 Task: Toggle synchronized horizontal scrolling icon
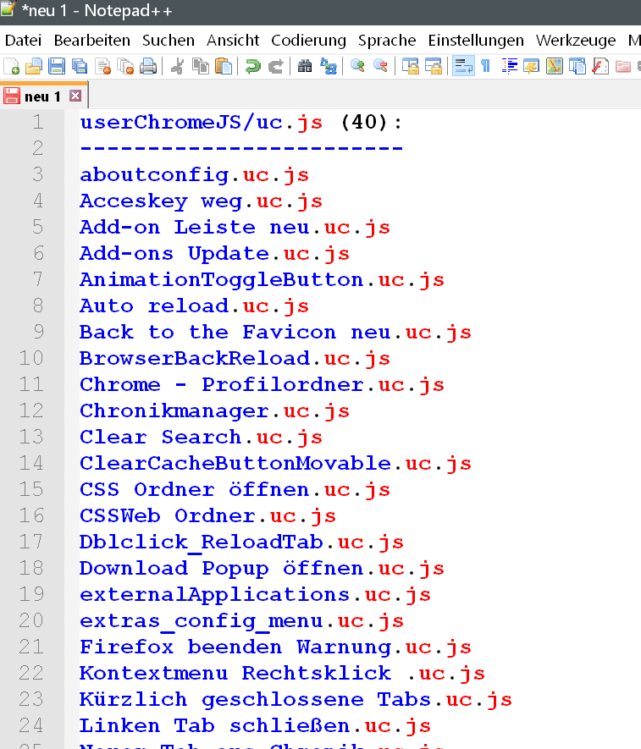pyautogui.click(x=434, y=66)
